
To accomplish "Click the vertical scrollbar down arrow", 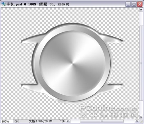I will [x=141, y=117].
